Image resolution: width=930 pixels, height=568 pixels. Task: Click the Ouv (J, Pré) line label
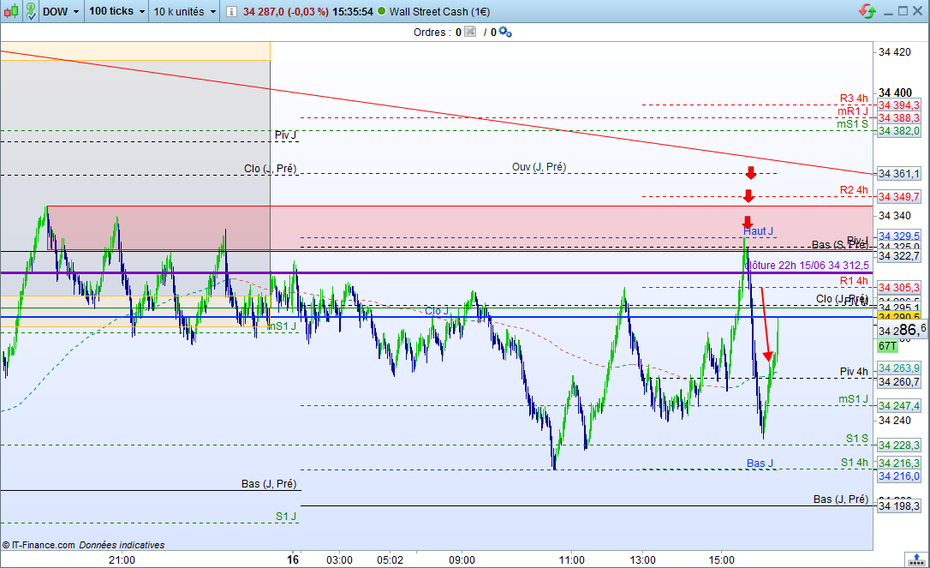540,167
